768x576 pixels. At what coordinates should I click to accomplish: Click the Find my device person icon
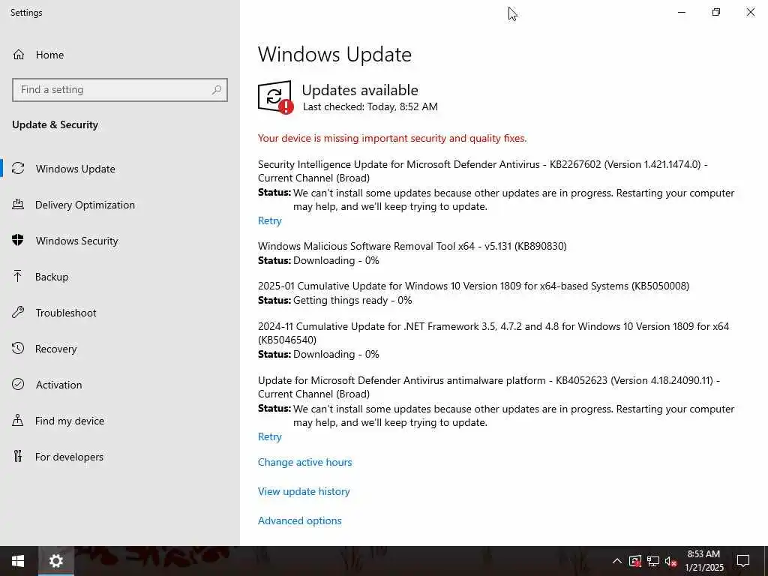[18, 420]
